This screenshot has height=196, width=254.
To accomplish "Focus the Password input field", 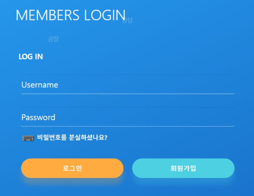I will click(128, 117).
